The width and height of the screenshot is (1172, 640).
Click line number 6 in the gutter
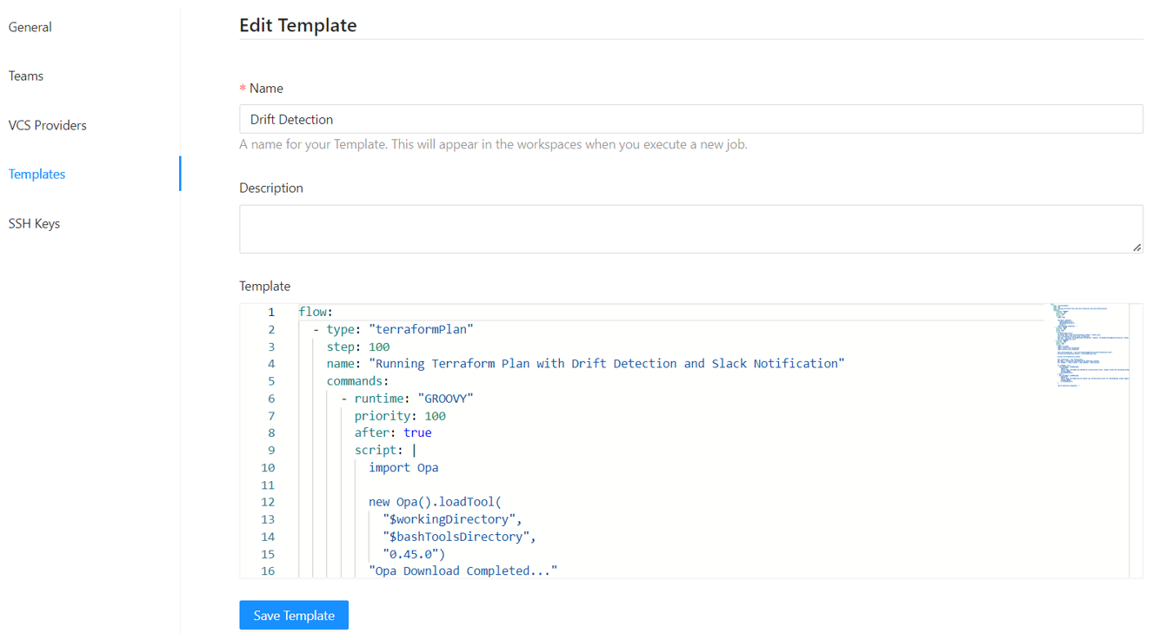coord(271,399)
